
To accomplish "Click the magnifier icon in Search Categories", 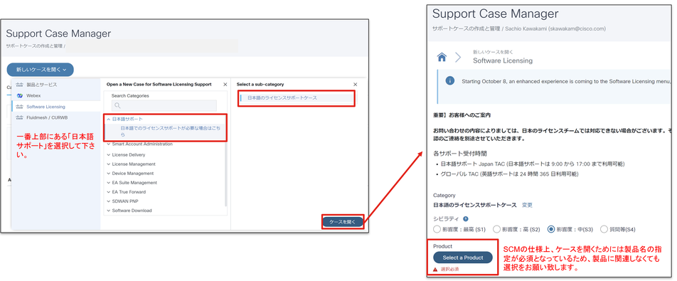I will (117, 106).
